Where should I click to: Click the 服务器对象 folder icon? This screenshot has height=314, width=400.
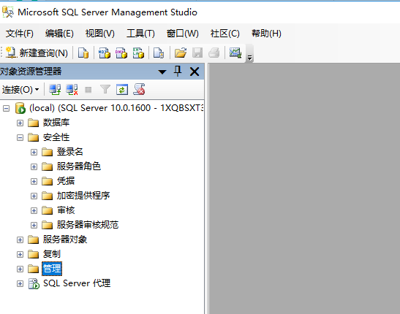(x=33, y=240)
